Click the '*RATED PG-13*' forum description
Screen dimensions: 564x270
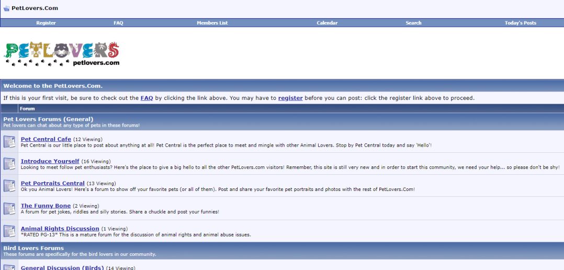pos(136,235)
